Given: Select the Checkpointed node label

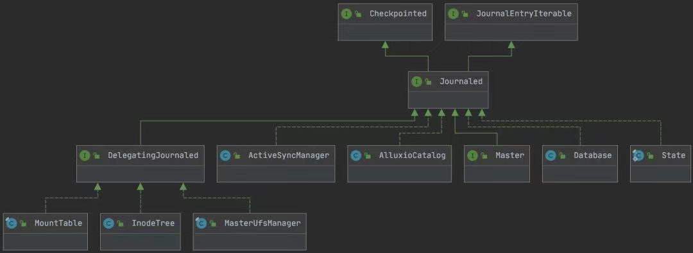Looking at the screenshot, I should pyautogui.click(x=398, y=13).
